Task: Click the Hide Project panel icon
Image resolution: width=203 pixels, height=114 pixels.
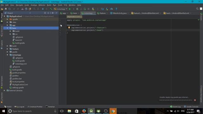Action: coord(56,13)
